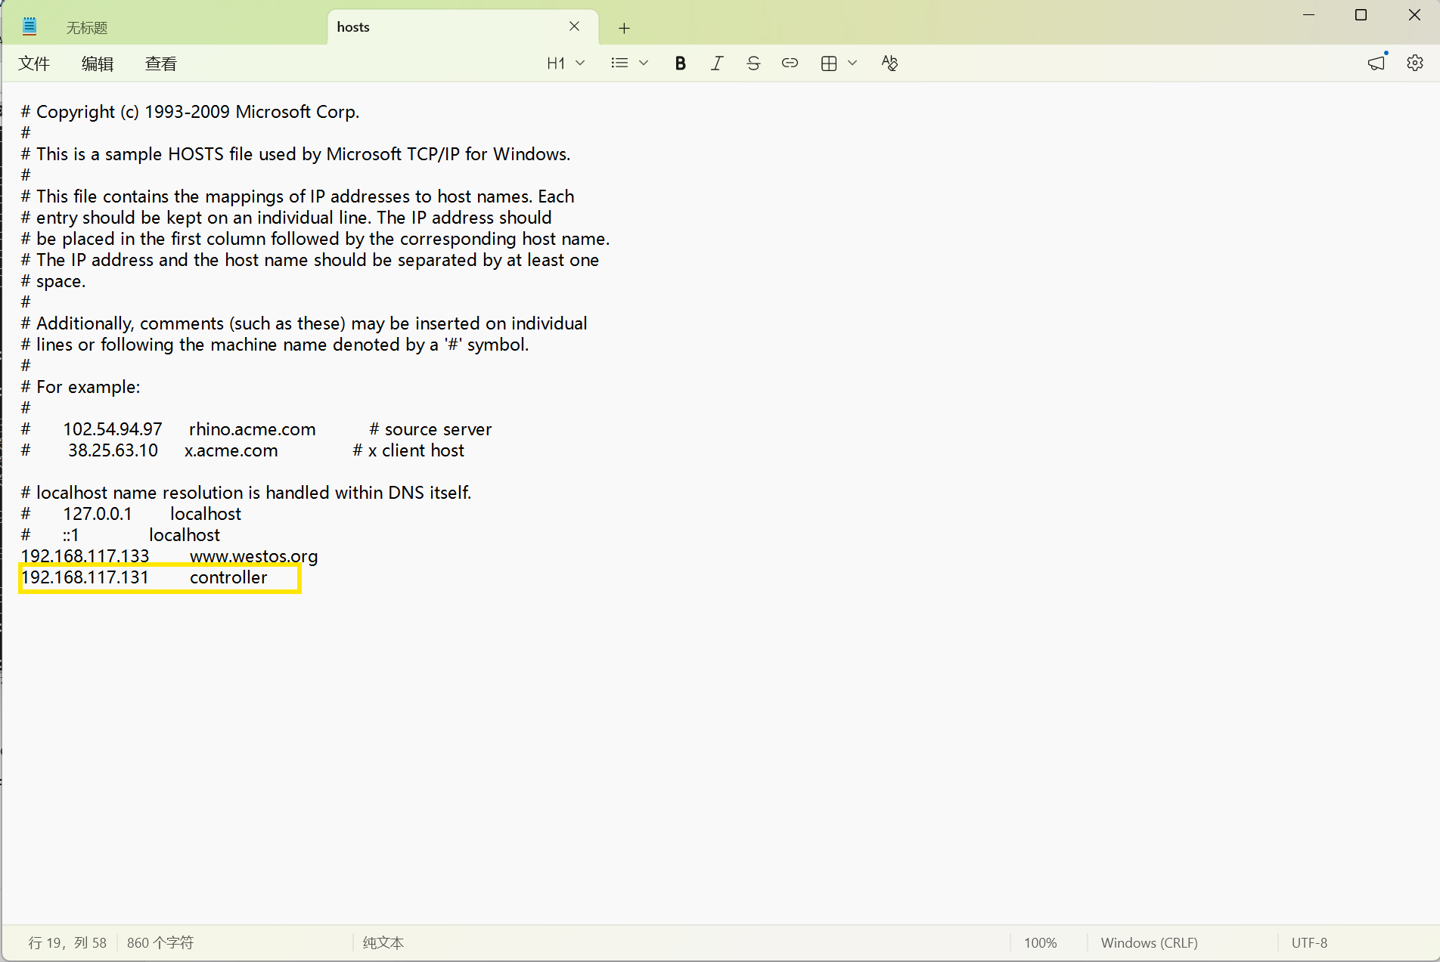
Task: Click the bulleted list icon
Action: click(x=619, y=63)
